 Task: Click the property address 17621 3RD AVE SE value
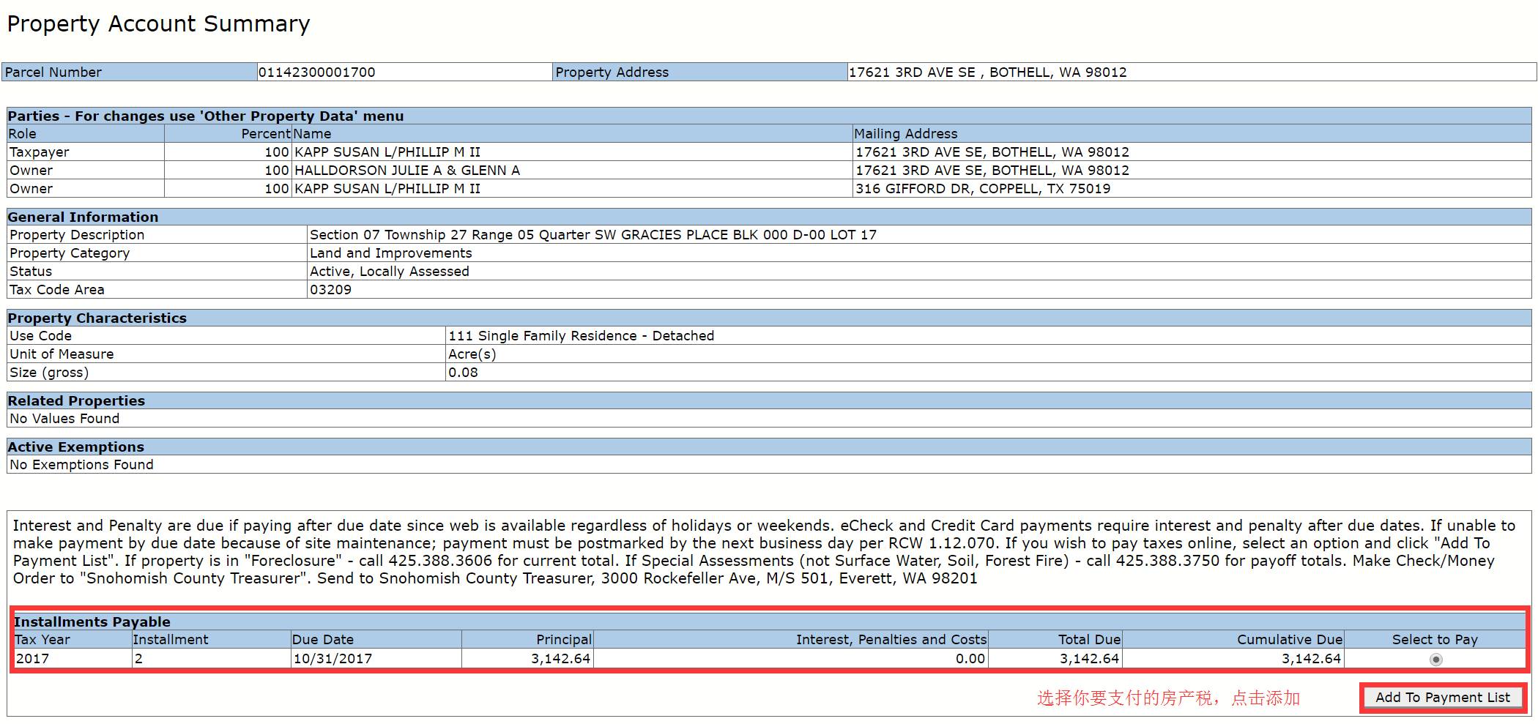tap(987, 72)
